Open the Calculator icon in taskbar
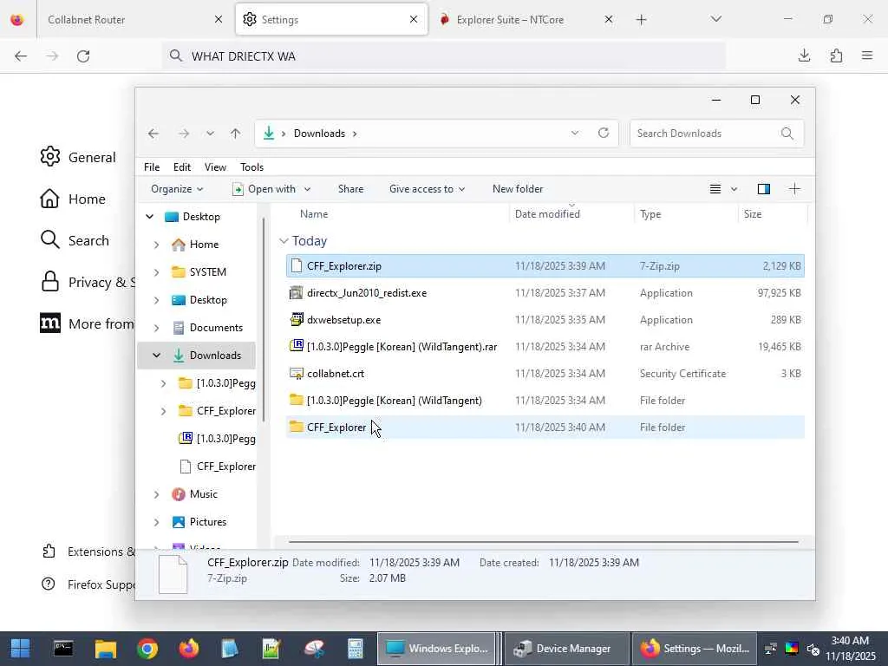 [x=355, y=649]
